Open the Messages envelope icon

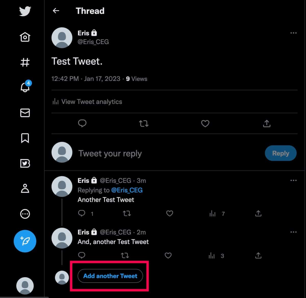25,113
